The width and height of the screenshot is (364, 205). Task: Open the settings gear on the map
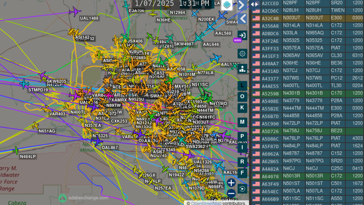tap(242, 54)
